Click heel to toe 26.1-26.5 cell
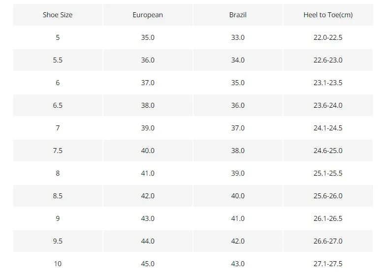 (x=328, y=218)
